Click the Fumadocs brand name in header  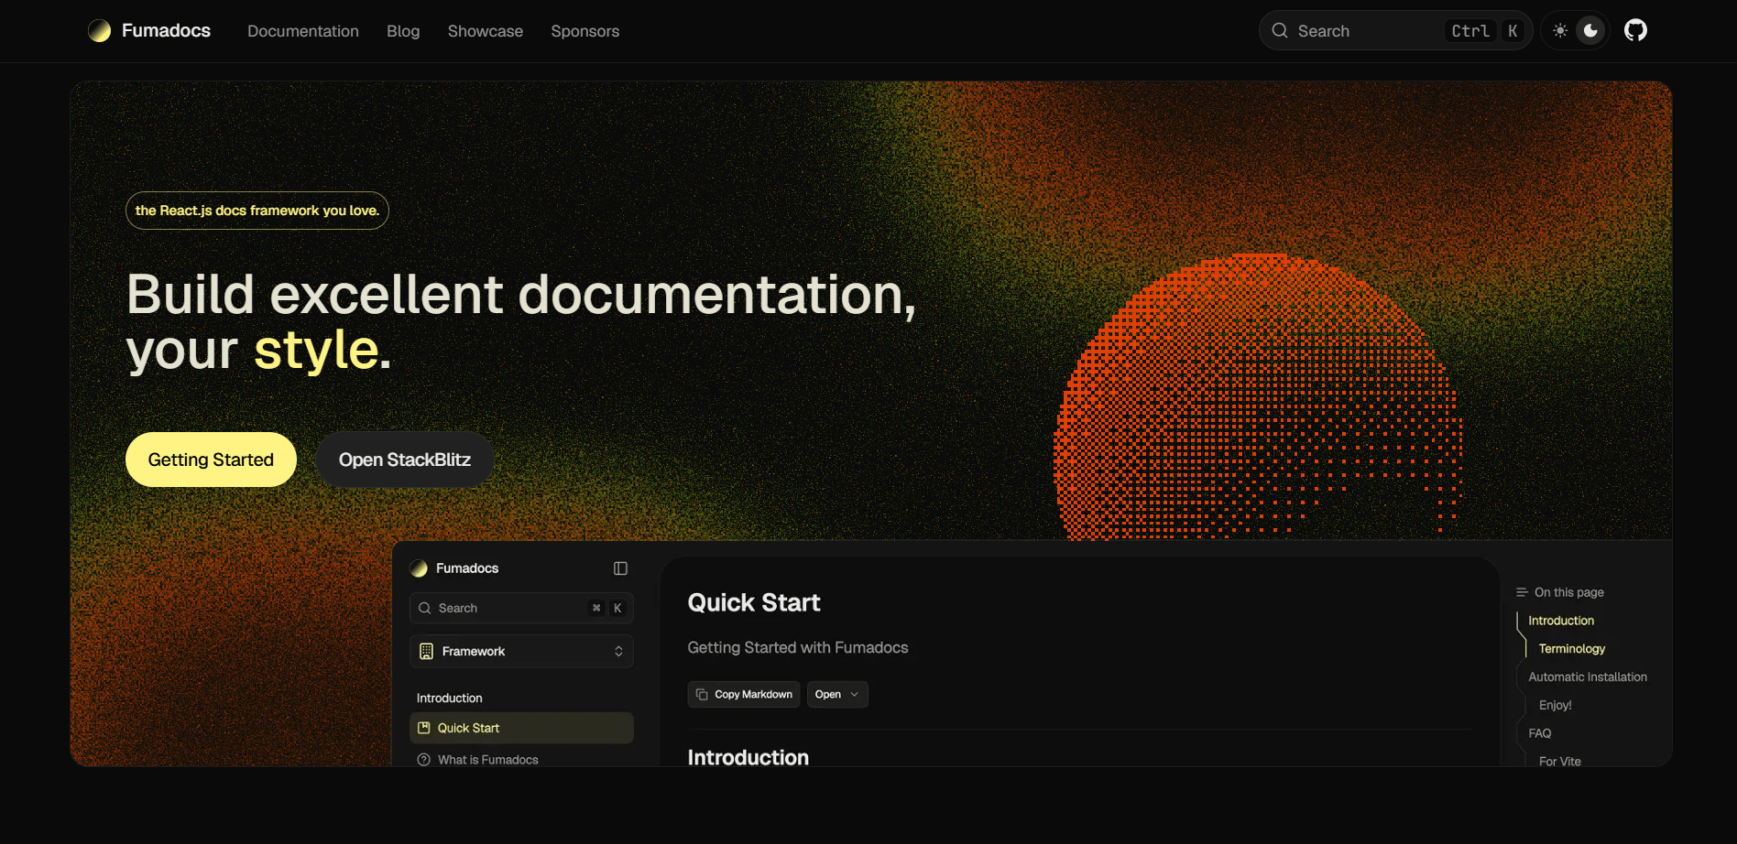point(166,30)
